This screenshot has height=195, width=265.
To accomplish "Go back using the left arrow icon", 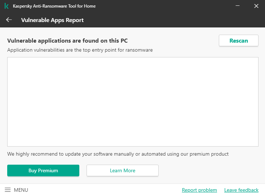I will pyautogui.click(x=9, y=20).
